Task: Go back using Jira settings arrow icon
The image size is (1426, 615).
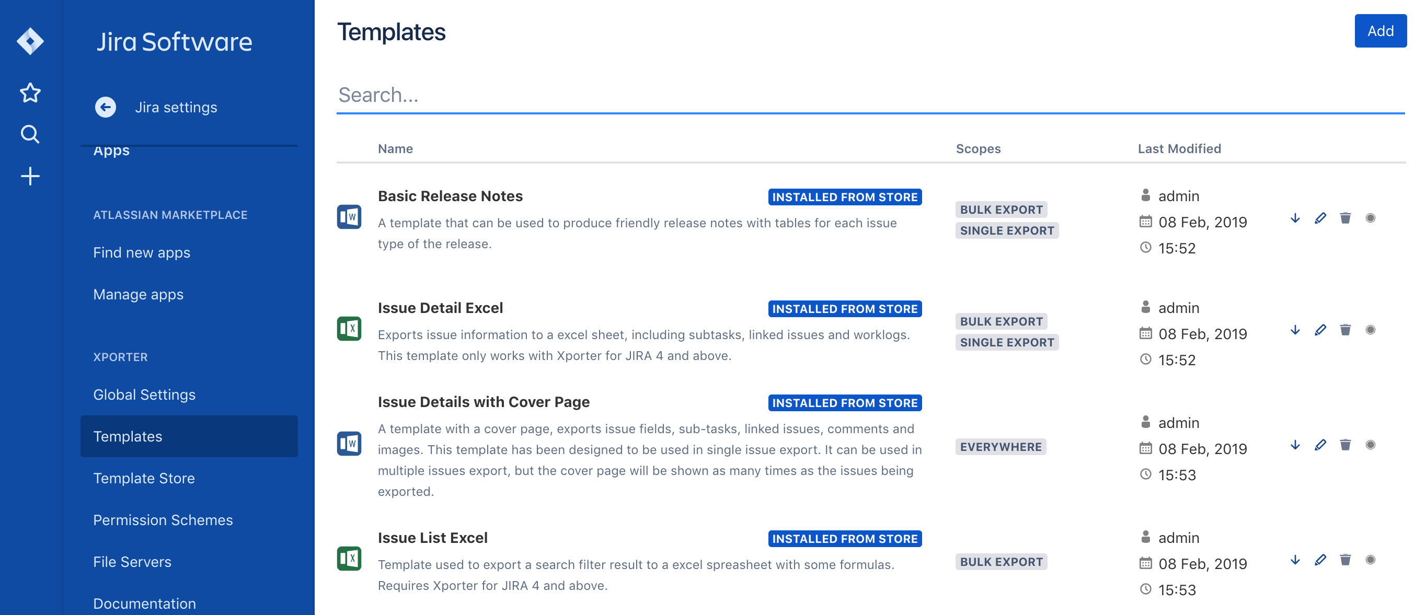Action: [x=105, y=107]
